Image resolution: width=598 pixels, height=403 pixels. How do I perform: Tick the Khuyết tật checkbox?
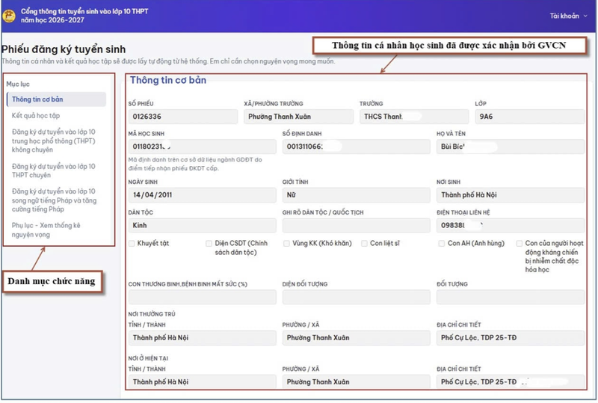[x=132, y=244]
